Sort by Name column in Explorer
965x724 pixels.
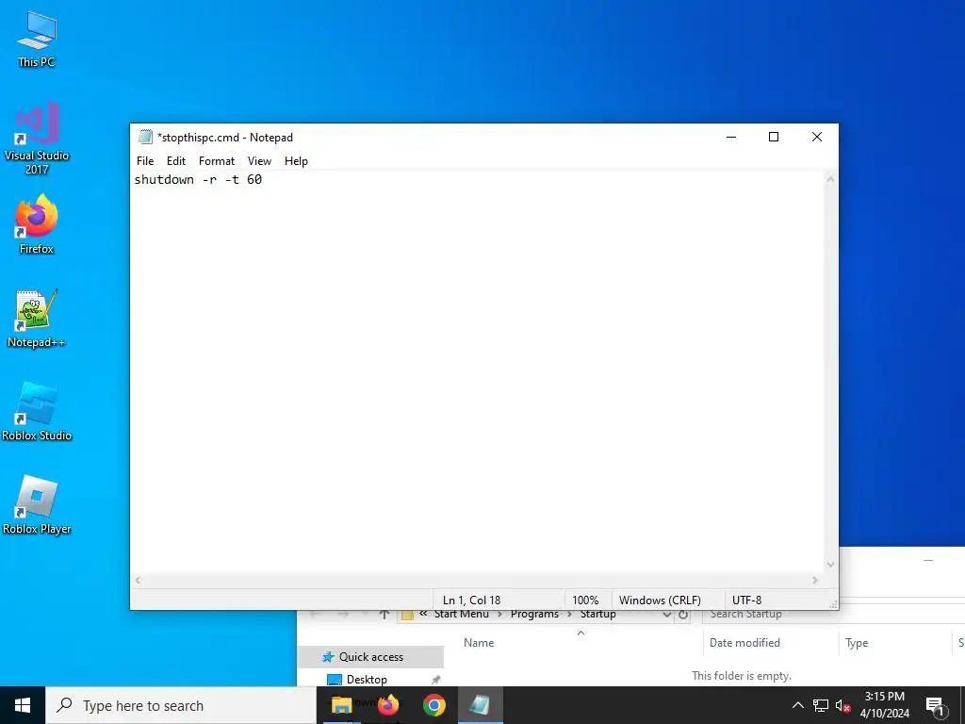pyautogui.click(x=479, y=643)
